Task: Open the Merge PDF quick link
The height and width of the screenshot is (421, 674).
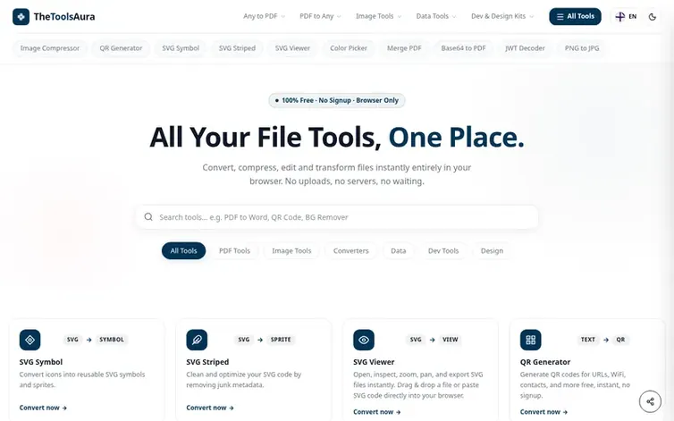Action: click(404, 48)
